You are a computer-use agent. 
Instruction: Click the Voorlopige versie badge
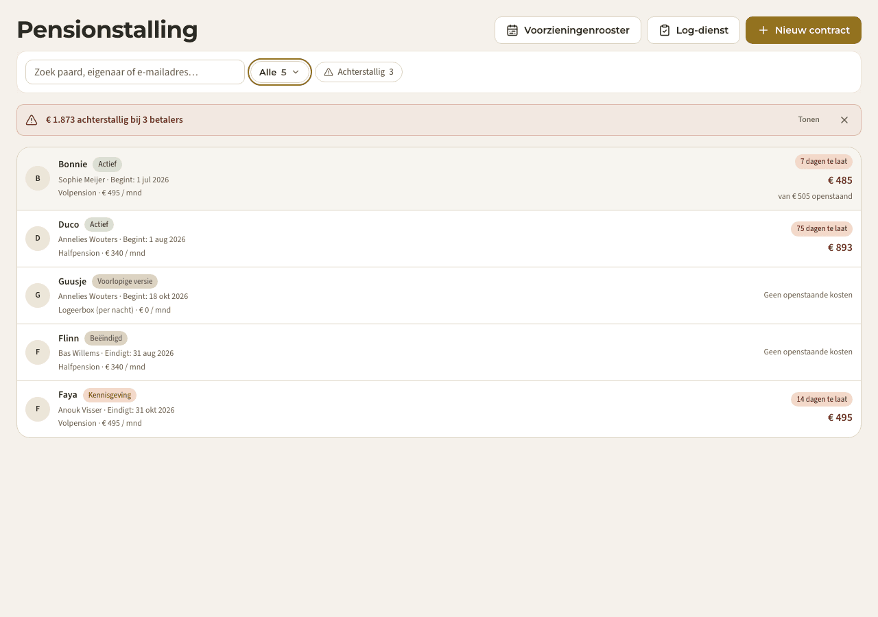pos(125,281)
